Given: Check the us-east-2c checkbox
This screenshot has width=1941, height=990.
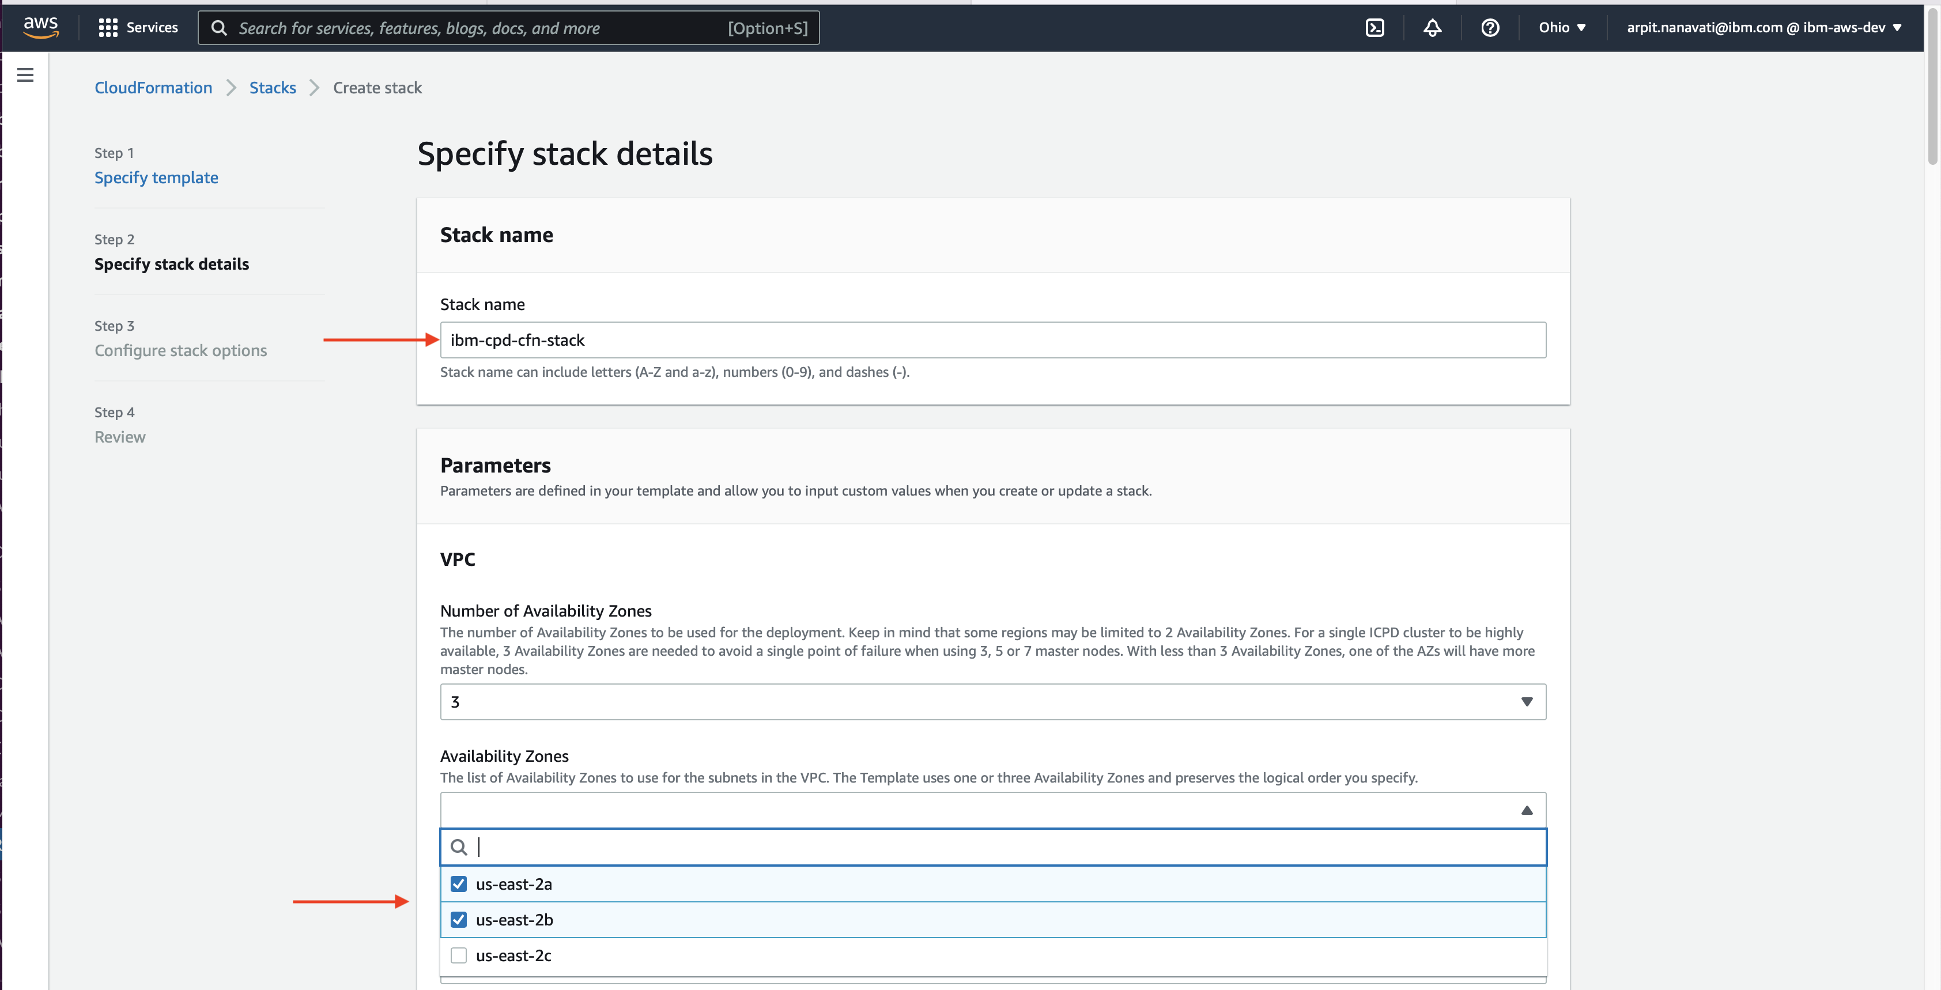Looking at the screenshot, I should coord(458,955).
